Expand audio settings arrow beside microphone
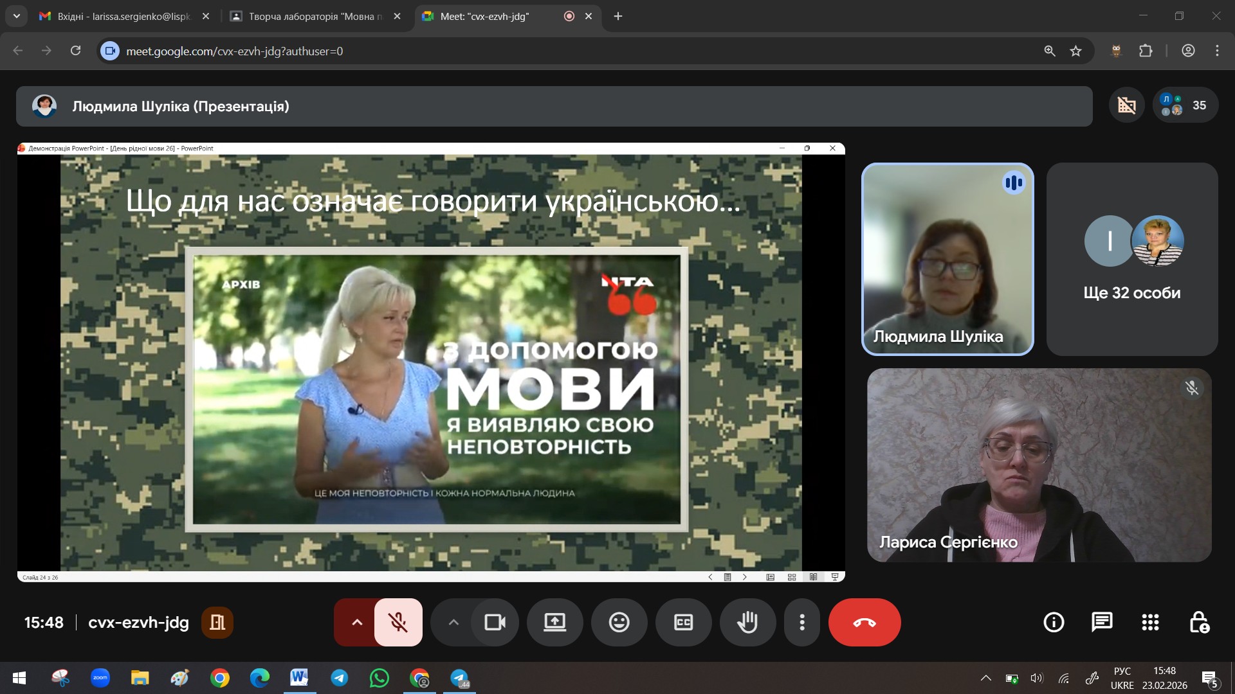The width and height of the screenshot is (1235, 694). [x=357, y=622]
